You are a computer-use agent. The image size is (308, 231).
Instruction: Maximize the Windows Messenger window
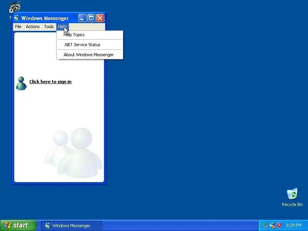click(91, 18)
